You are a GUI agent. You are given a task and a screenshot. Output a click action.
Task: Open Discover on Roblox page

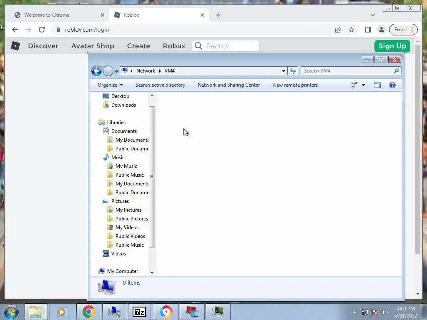(x=43, y=46)
